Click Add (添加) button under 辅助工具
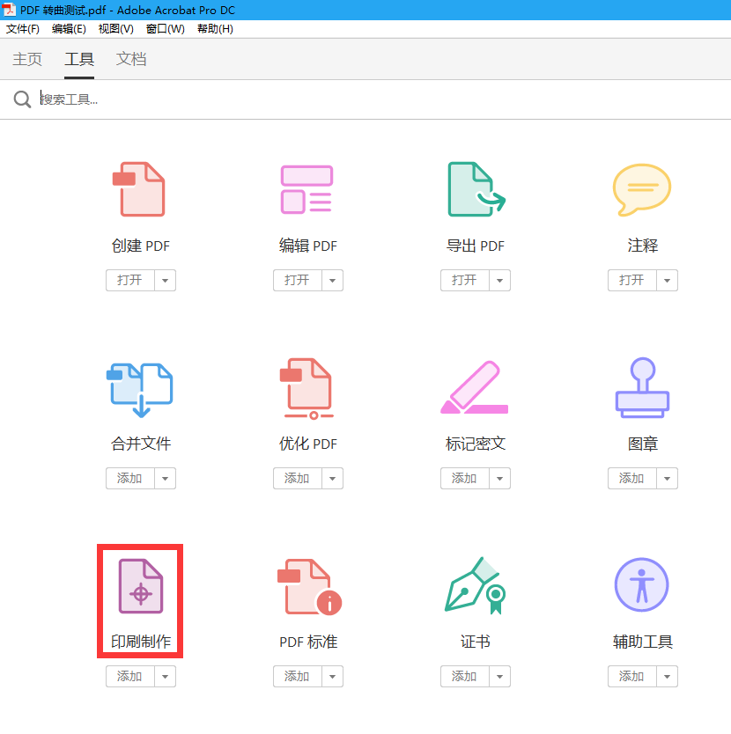731x734 pixels. coord(631,677)
